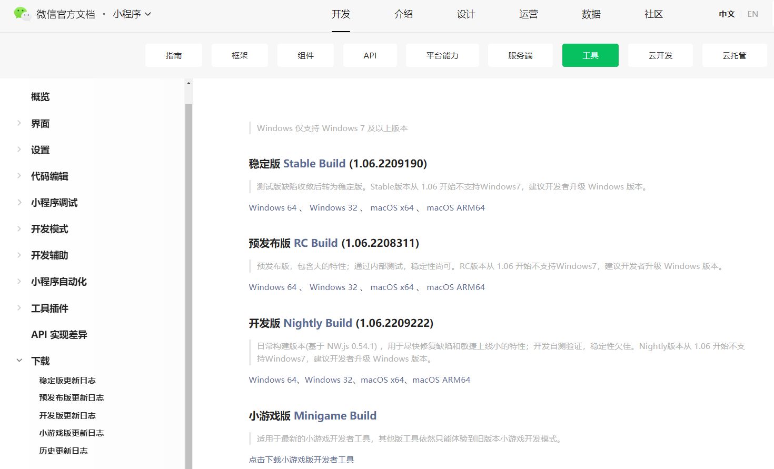Download RC Build for Windows 32
This screenshot has width=774, height=469.
pos(333,287)
